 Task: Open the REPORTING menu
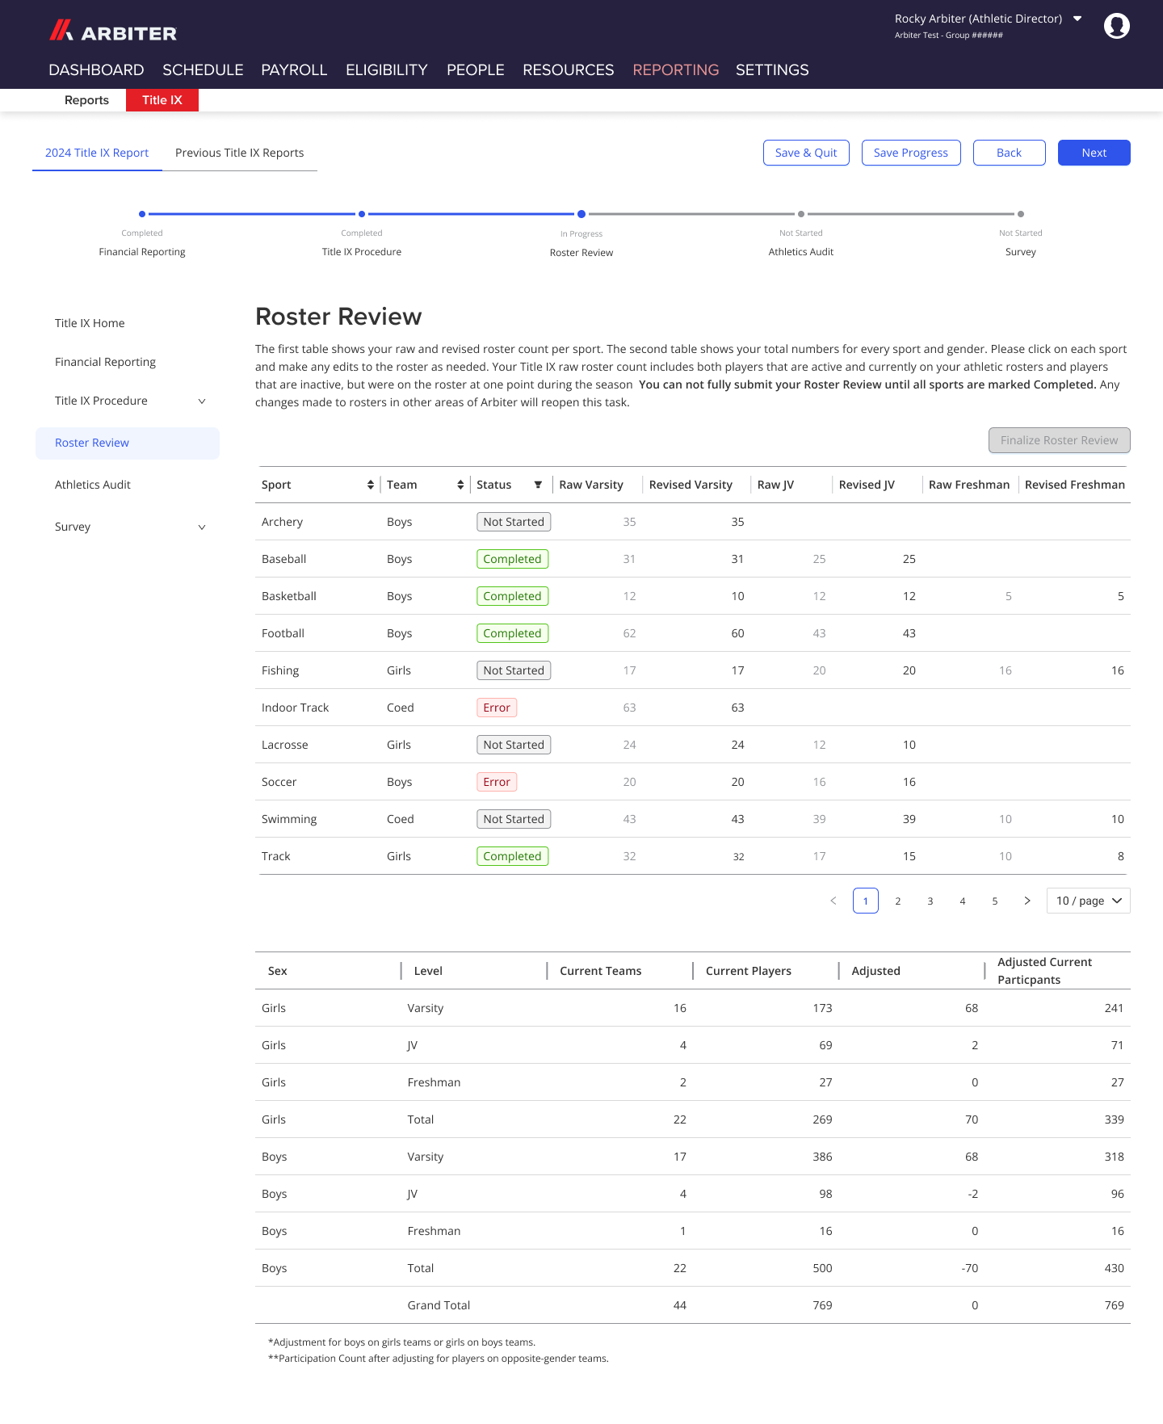pyautogui.click(x=676, y=70)
